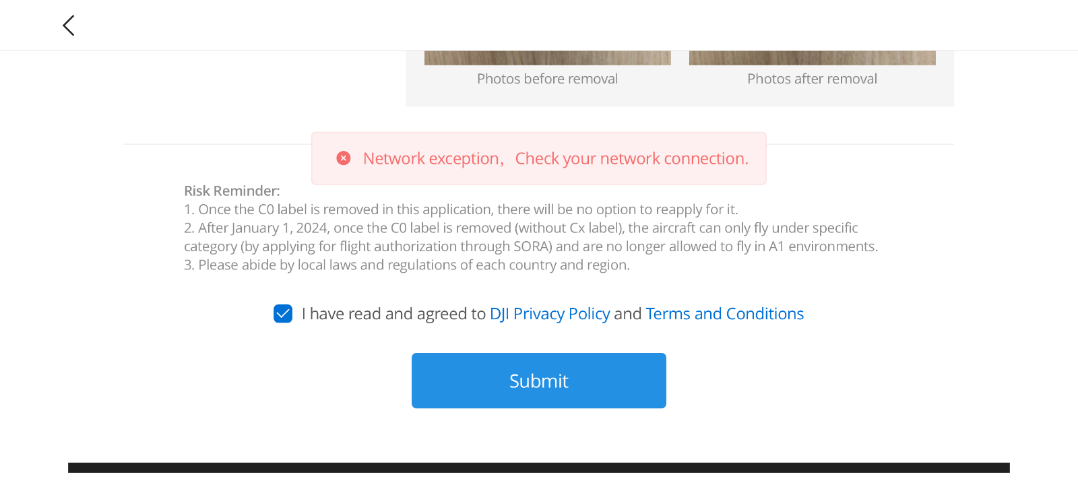Submit the C0 label removal form
The image size is (1078, 497).
pos(539,380)
